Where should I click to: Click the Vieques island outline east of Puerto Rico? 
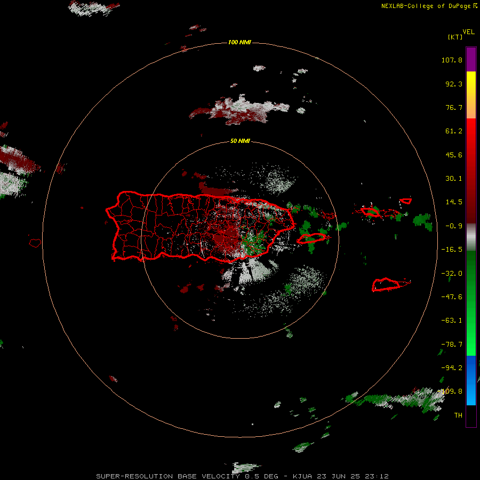[x=311, y=238]
